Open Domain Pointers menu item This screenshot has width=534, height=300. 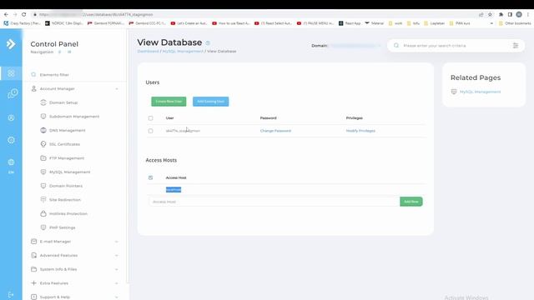point(66,186)
